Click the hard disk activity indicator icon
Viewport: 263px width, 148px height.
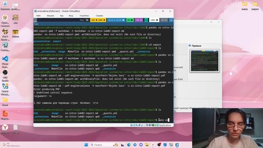(x=131, y=125)
